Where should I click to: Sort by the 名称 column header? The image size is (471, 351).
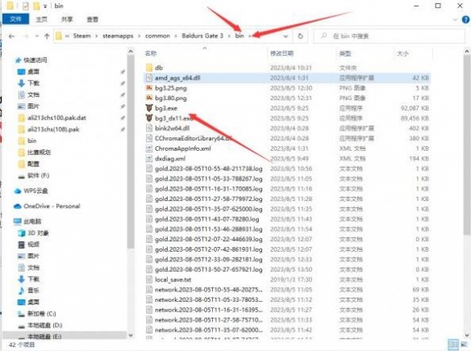151,53
